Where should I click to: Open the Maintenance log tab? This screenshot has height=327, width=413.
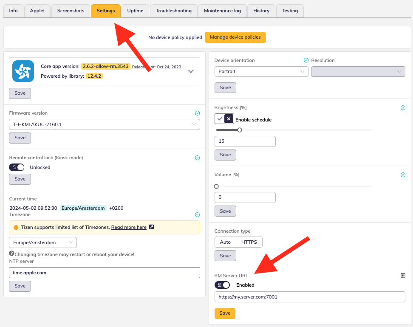point(222,11)
